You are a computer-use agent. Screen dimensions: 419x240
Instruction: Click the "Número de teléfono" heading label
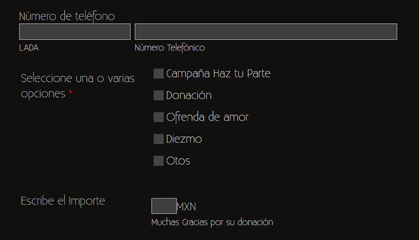(67, 16)
